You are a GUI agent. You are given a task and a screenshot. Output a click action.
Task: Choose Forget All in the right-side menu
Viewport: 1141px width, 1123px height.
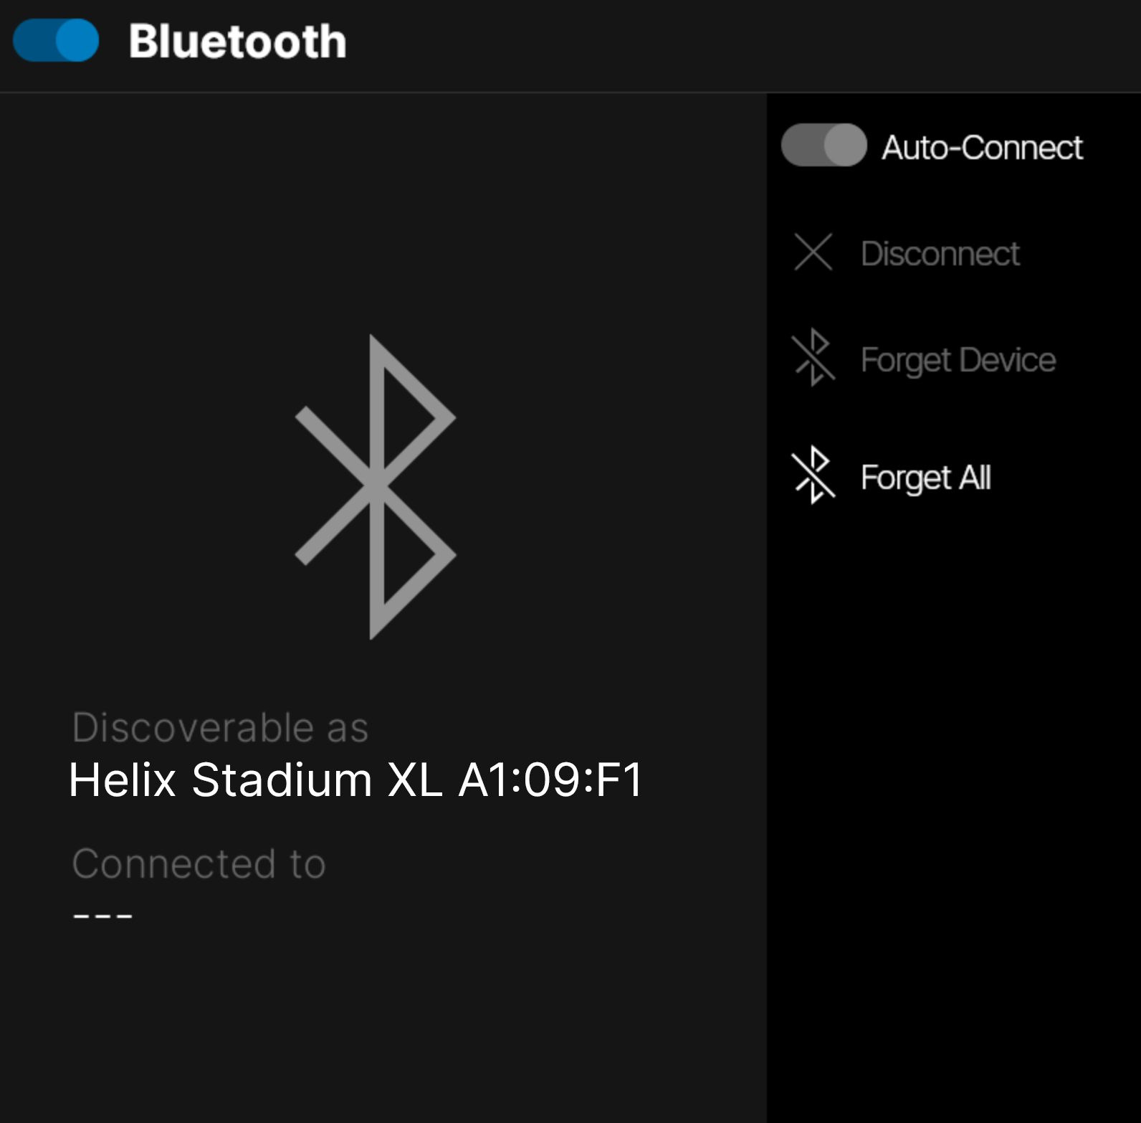(925, 478)
